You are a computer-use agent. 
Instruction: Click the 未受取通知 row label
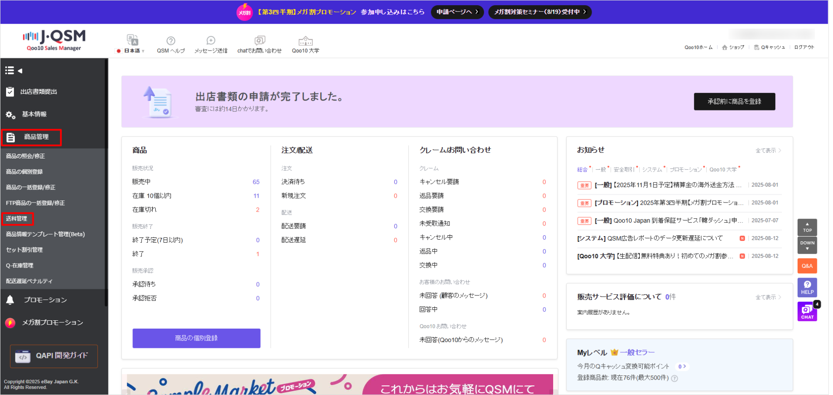click(x=435, y=223)
